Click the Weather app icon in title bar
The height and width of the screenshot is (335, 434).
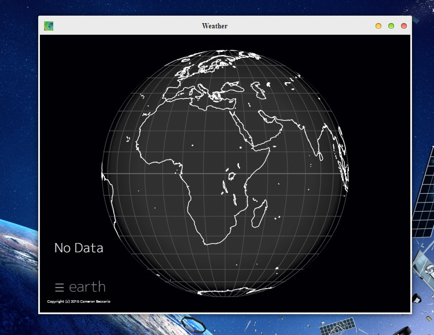pyautogui.click(x=49, y=26)
